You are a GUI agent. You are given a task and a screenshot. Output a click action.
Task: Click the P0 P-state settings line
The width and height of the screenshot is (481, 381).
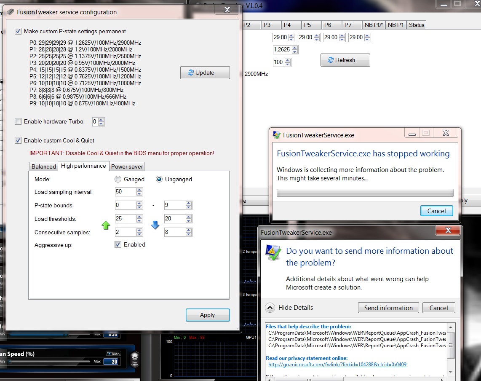(x=85, y=43)
